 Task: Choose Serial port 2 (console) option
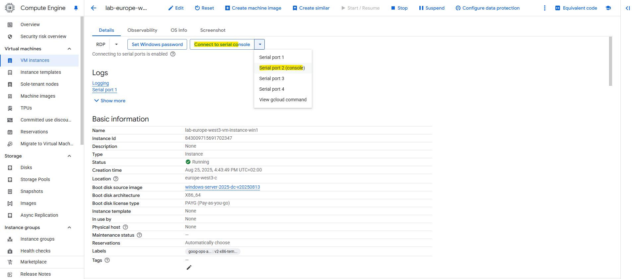click(x=283, y=68)
